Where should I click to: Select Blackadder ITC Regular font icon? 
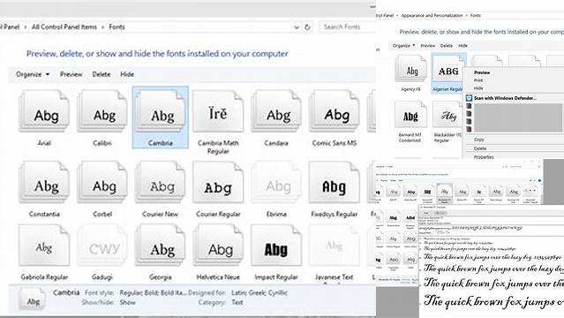pos(447,115)
